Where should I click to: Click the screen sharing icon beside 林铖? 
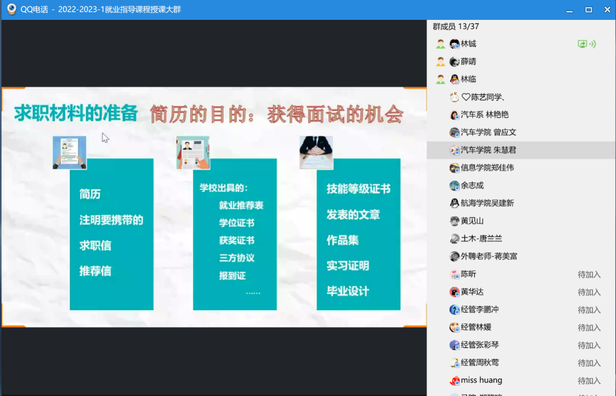(x=582, y=44)
